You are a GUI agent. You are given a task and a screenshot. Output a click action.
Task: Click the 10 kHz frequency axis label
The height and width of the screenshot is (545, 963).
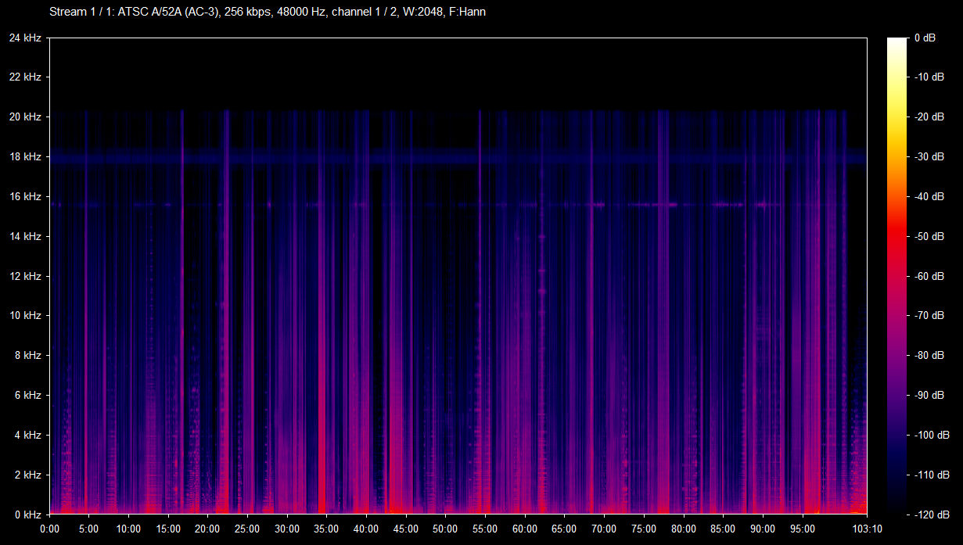point(25,316)
